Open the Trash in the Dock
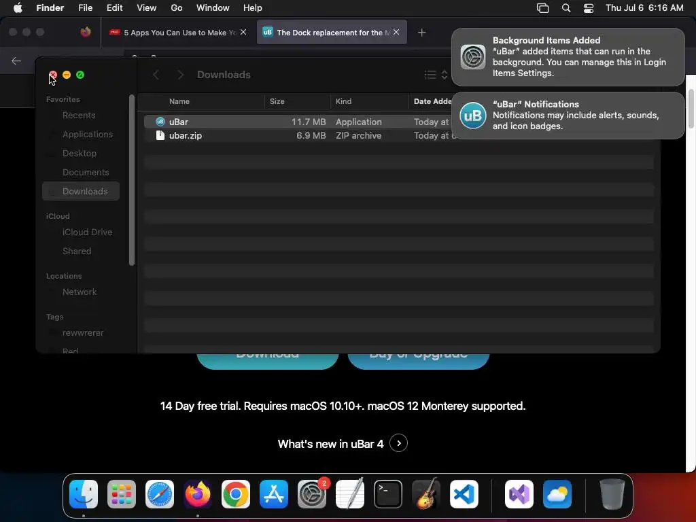Screen dimensions: 696x522 click(x=612, y=494)
